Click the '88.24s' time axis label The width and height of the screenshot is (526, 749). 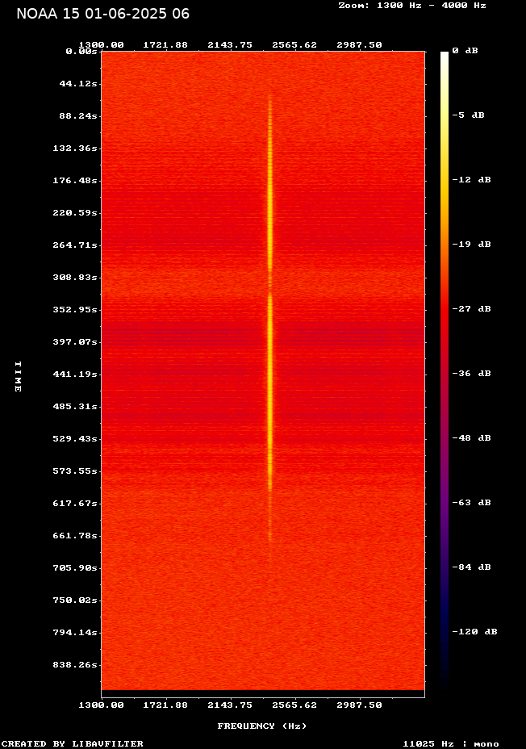pos(77,116)
